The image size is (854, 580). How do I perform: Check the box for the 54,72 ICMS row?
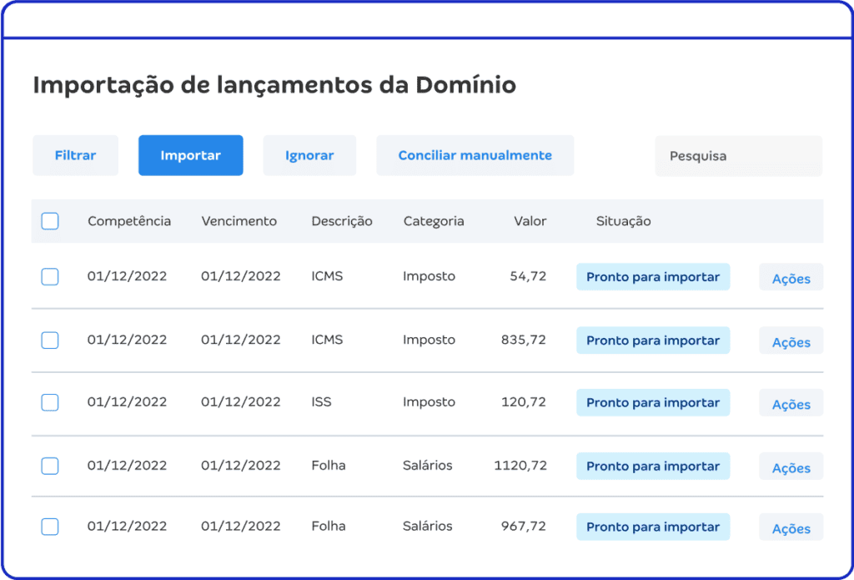[x=50, y=277]
